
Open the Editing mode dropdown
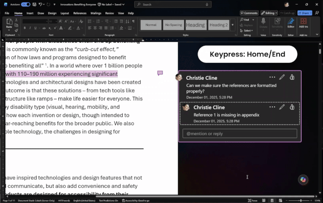[269, 13]
